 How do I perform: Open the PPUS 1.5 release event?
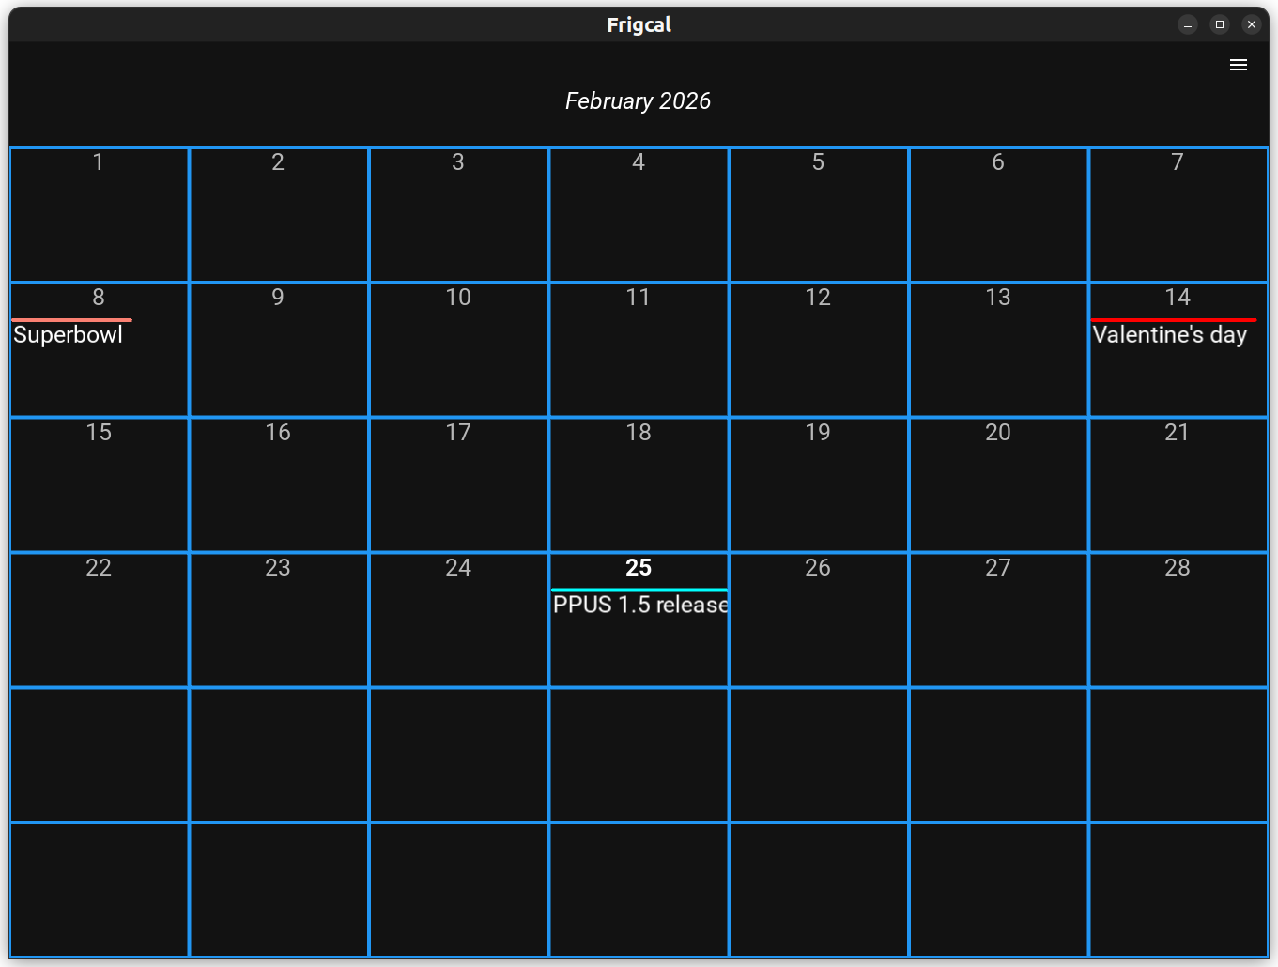point(639,606)
